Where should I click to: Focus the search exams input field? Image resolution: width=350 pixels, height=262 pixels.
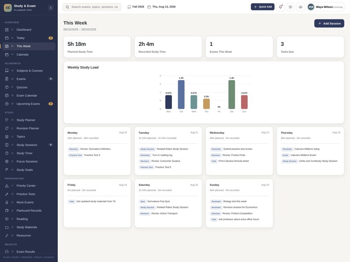92,7
